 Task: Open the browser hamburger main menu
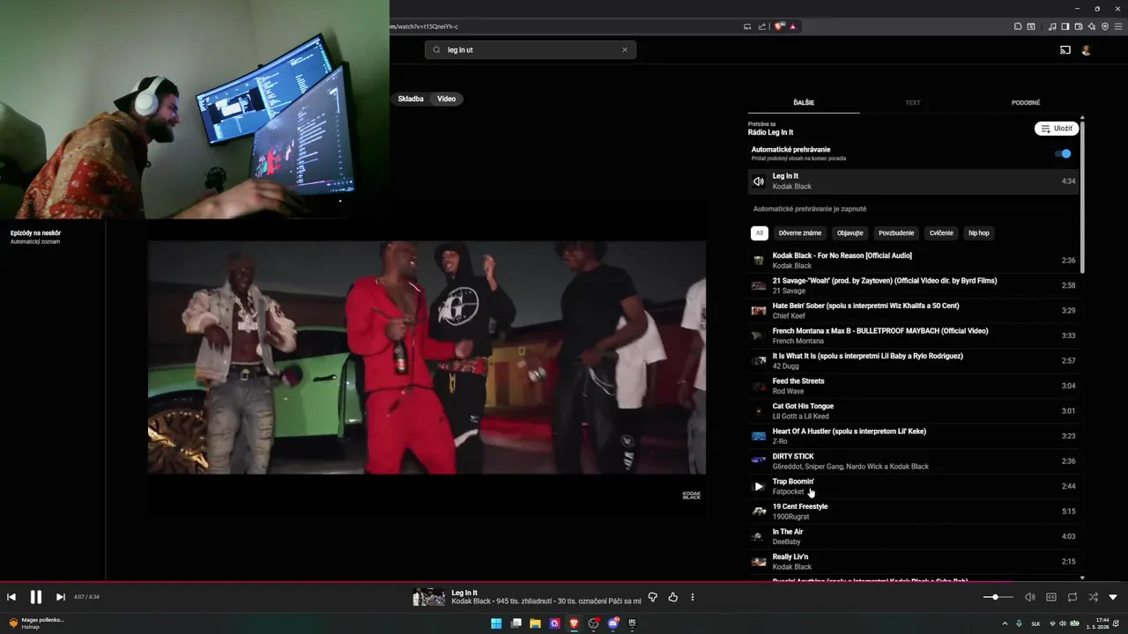click(x=1118, y=26)
